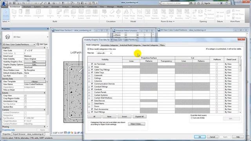The height and width of the screenshot is (141, 251).
Task: Select the Railing tool
Action: tap(104, 13)
